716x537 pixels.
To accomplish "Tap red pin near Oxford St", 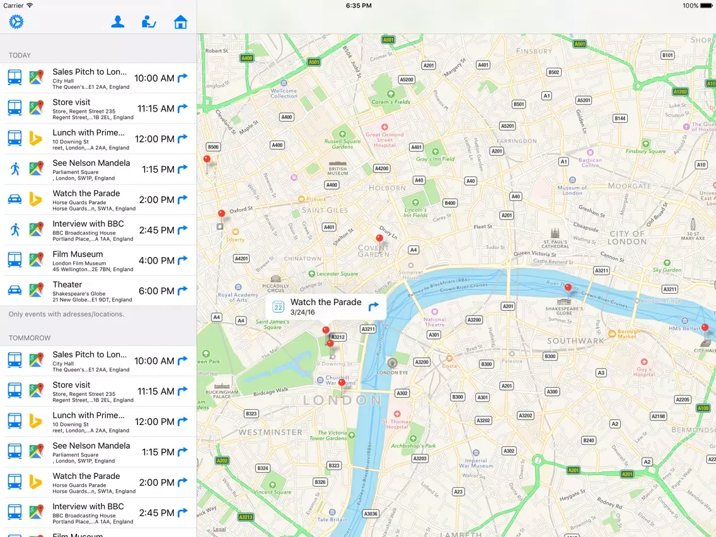I will 221,213.
